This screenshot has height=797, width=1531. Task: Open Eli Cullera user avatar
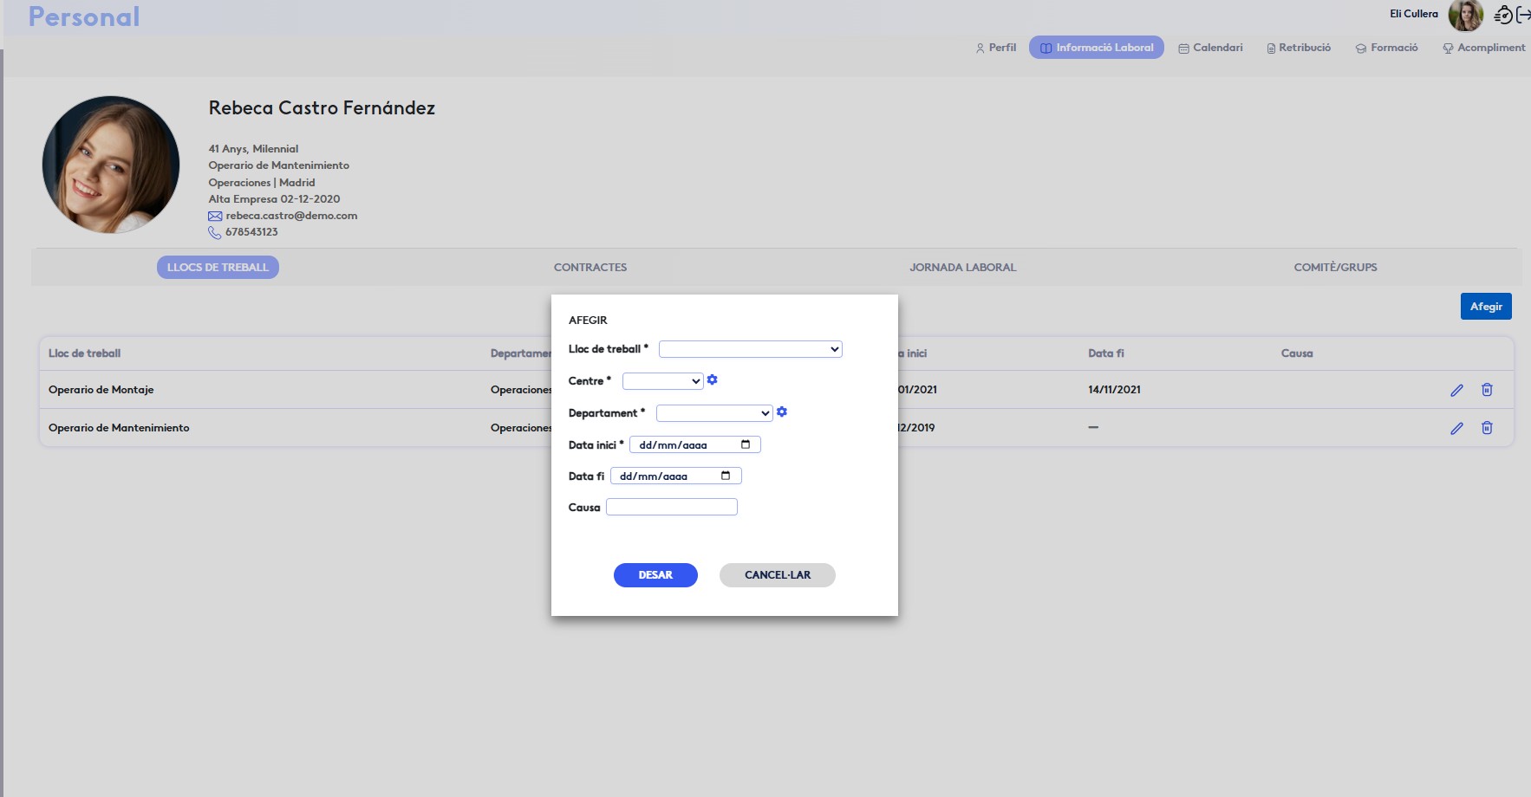1465,15
